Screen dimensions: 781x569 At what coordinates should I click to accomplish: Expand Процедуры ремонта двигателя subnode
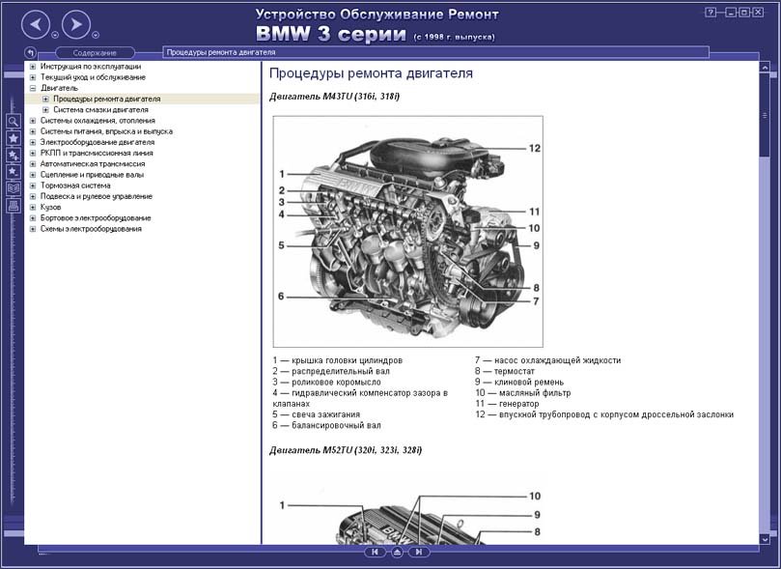45,99
